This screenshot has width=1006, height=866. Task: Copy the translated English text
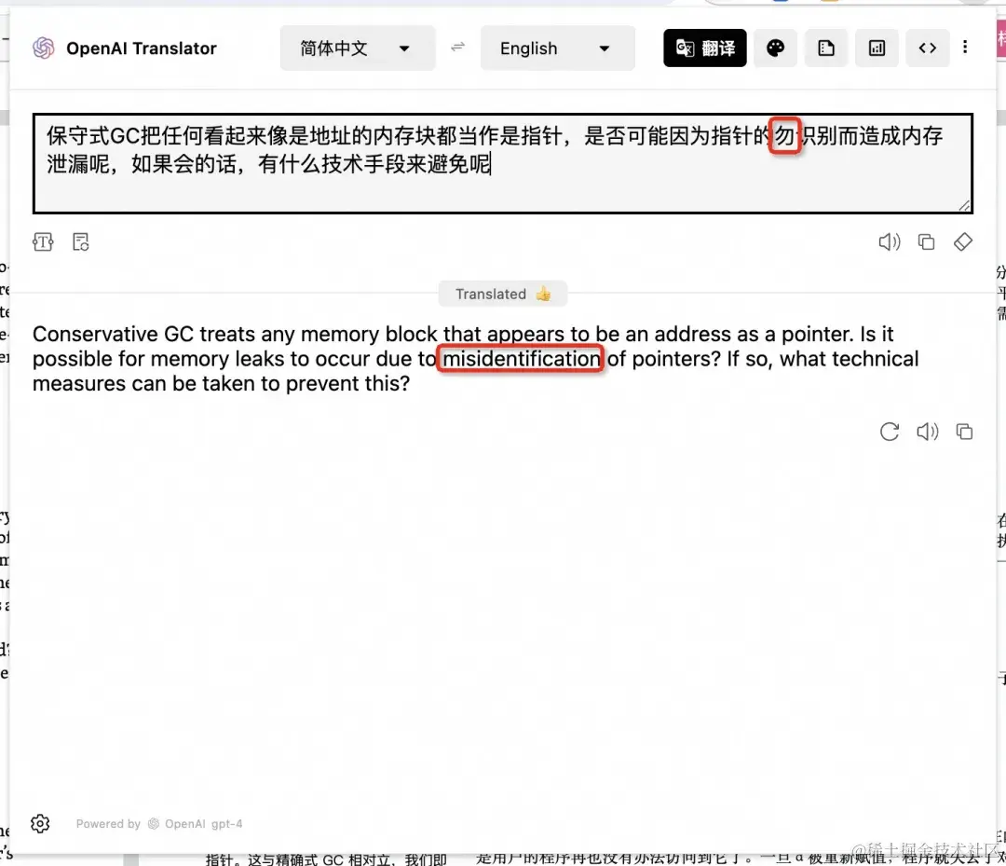(964, 432)
